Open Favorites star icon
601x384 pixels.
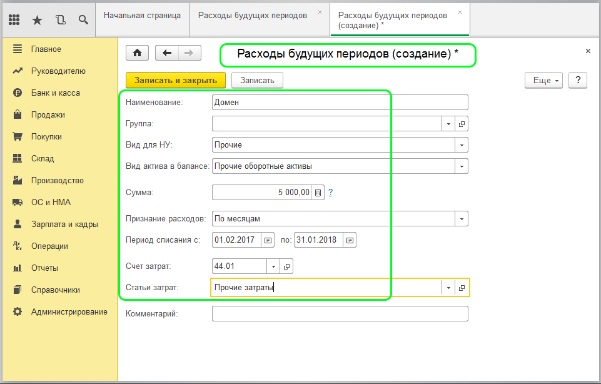37,19
